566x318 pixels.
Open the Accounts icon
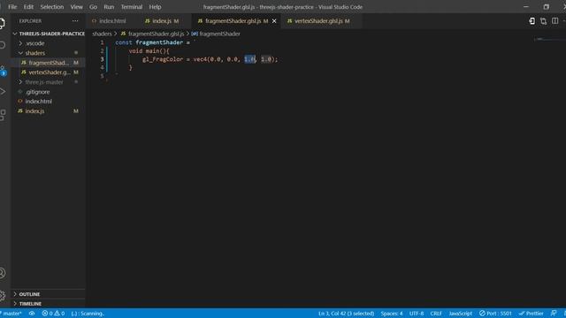point(3,273)
